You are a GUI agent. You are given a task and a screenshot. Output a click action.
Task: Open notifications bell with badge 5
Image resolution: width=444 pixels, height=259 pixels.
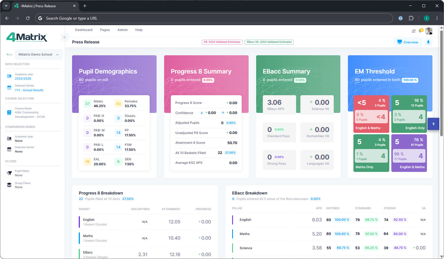tap(421, 31)
